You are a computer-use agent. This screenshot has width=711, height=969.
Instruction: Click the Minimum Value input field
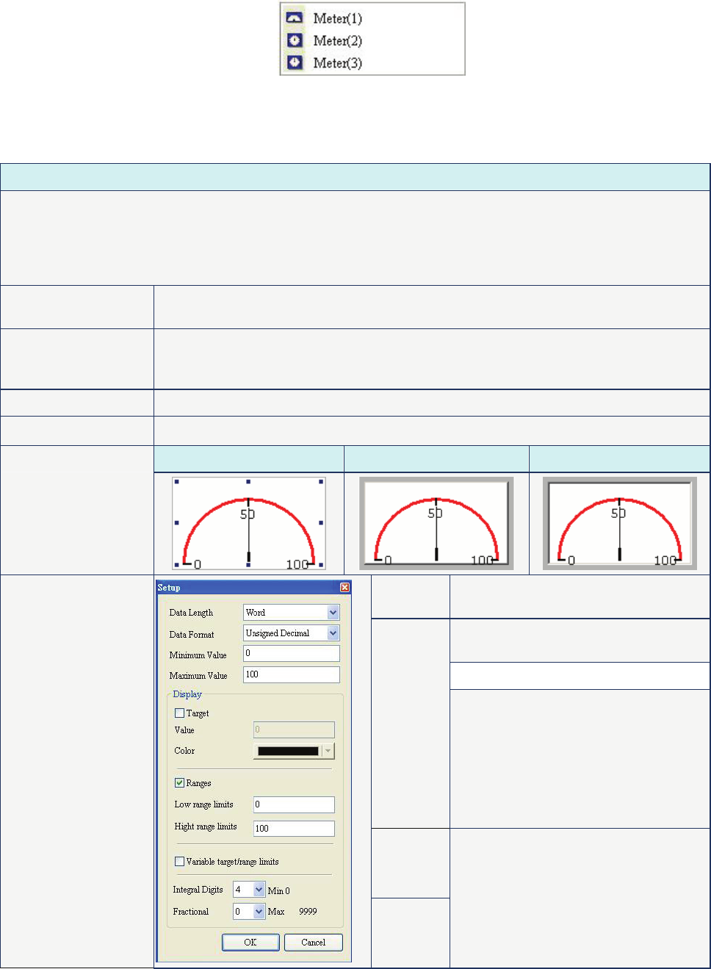pos(291,653)
